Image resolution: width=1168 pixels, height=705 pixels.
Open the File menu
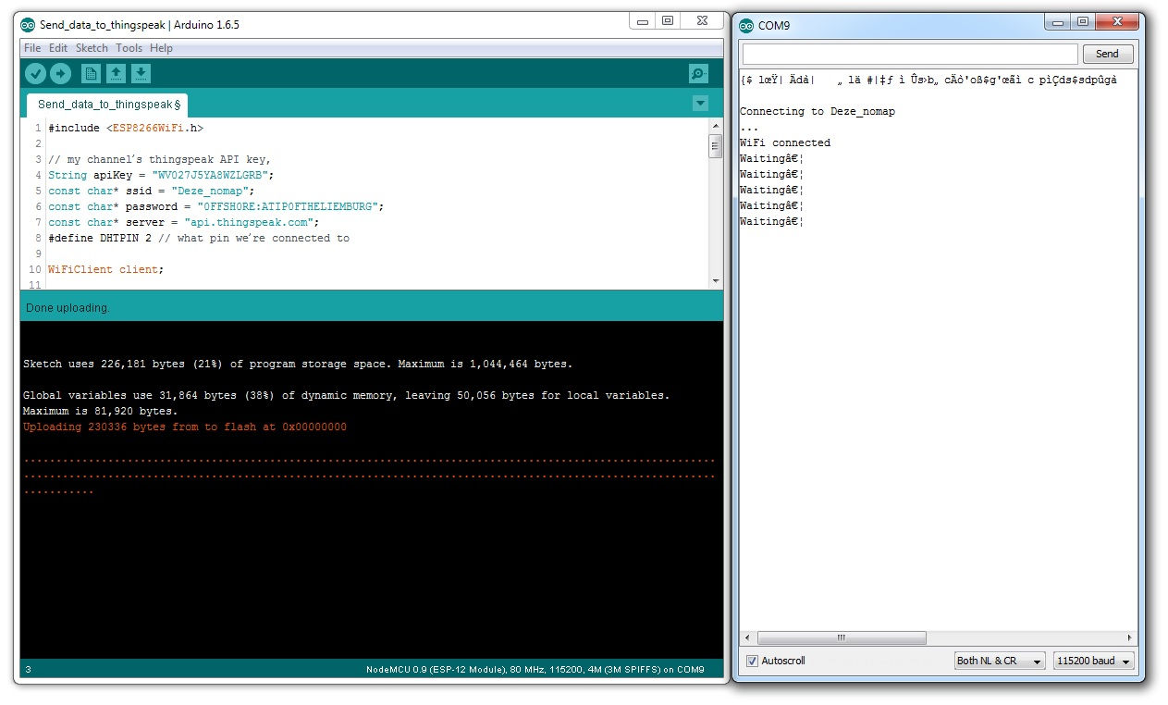coord(32,48)
